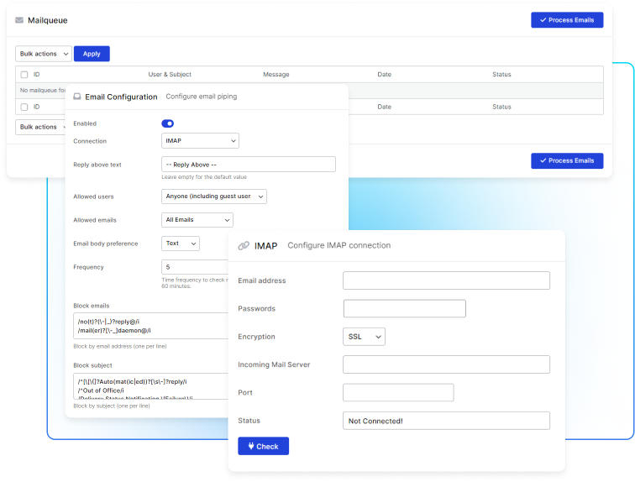Open the lower Bulk actions dropdown
The image size is (635, 482).
tap(40, 127)
